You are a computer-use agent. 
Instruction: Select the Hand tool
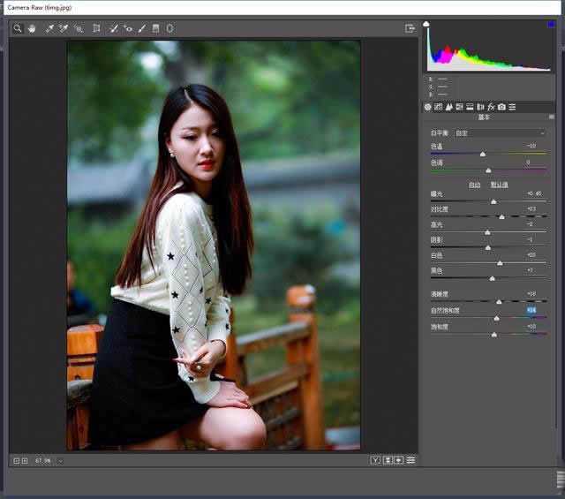32,28
